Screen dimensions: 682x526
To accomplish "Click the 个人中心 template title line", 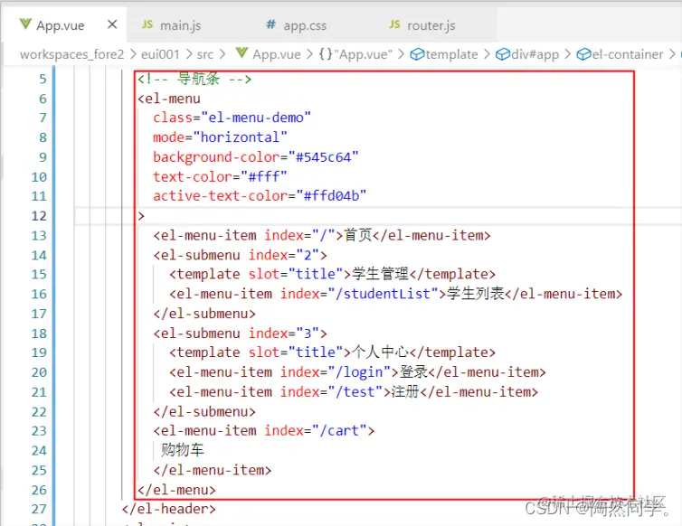I will pos(332,352).
